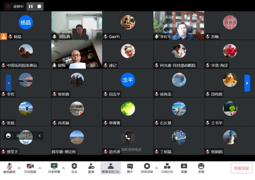Click the smiley icon beside 说点什么
255x180 pixels.
[x=9, y=135]
